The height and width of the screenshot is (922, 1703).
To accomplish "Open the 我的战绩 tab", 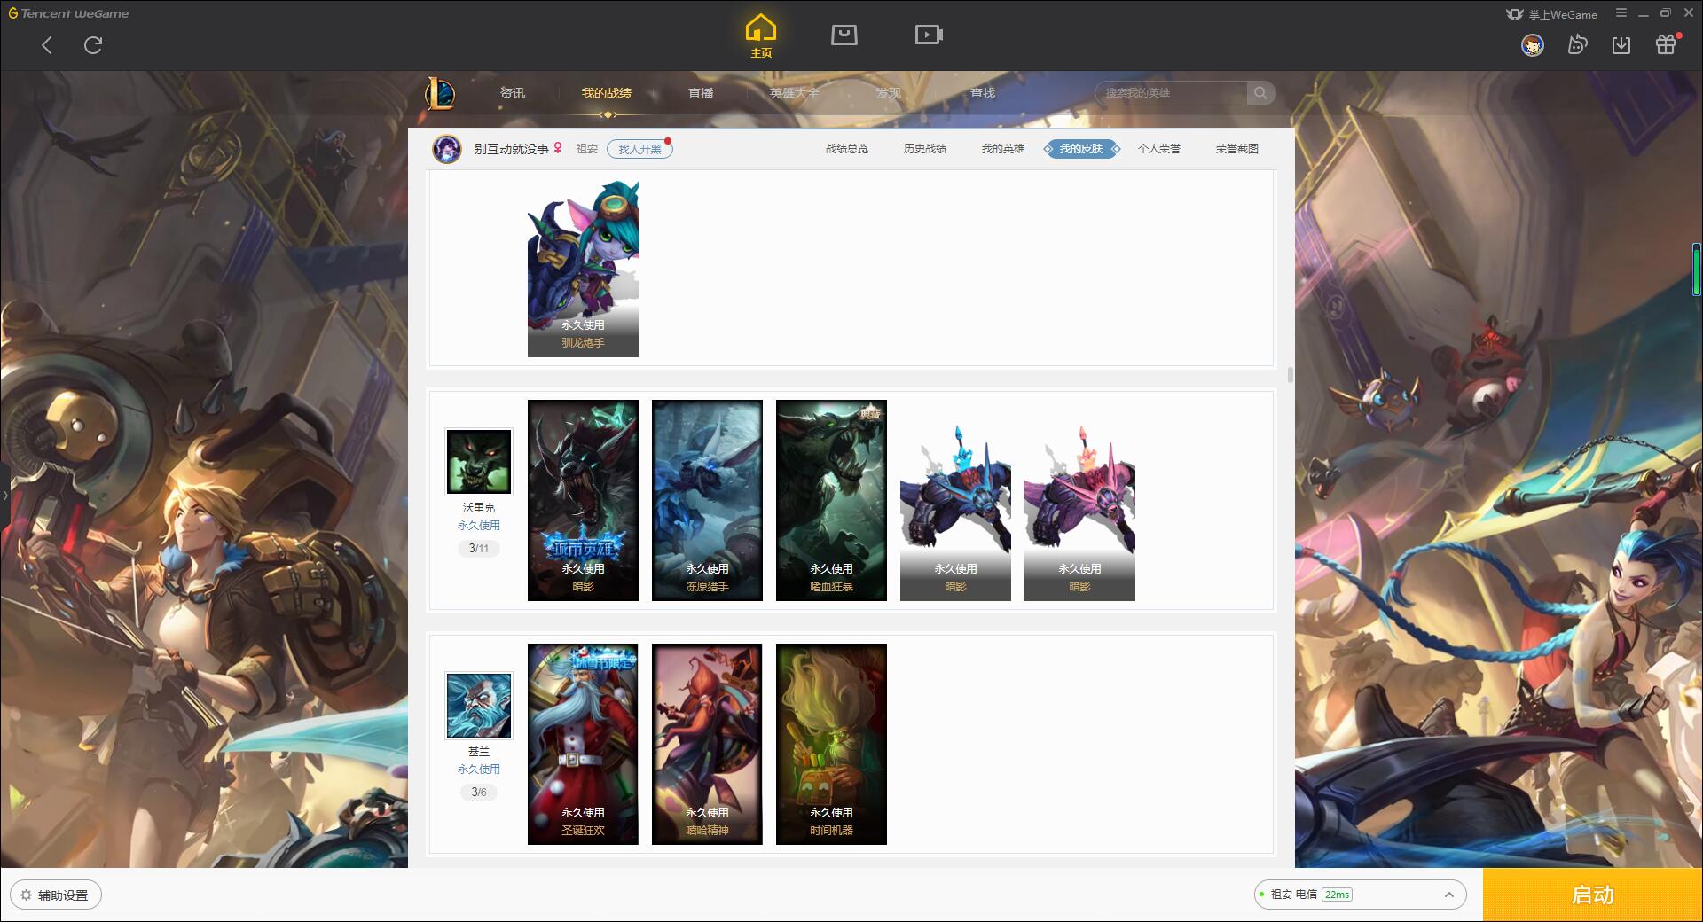I will tap(607, 93).
